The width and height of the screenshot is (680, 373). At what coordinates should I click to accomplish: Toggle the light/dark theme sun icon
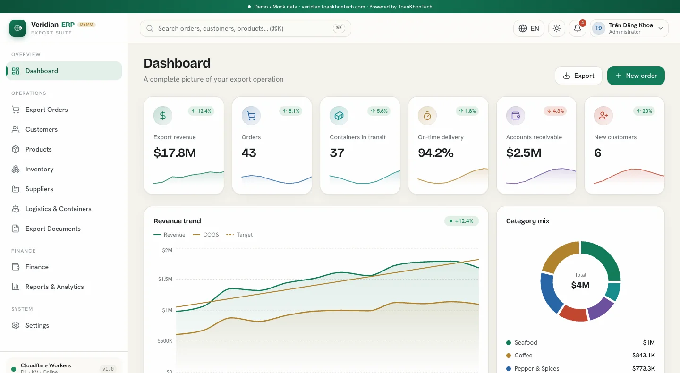[x=557, y=28]
